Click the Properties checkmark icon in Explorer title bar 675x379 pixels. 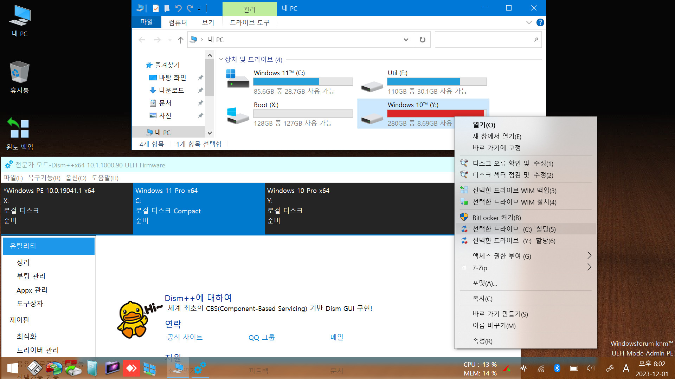click(x=156, y=8)
